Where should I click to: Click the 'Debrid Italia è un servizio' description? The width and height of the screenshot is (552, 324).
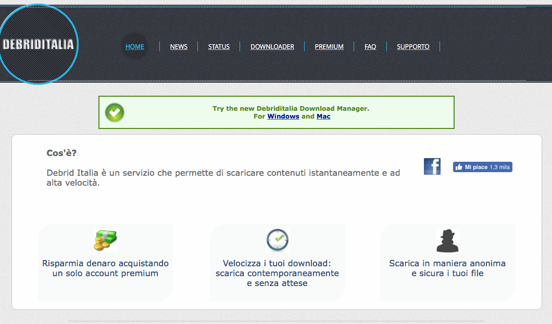coord(223,178)
